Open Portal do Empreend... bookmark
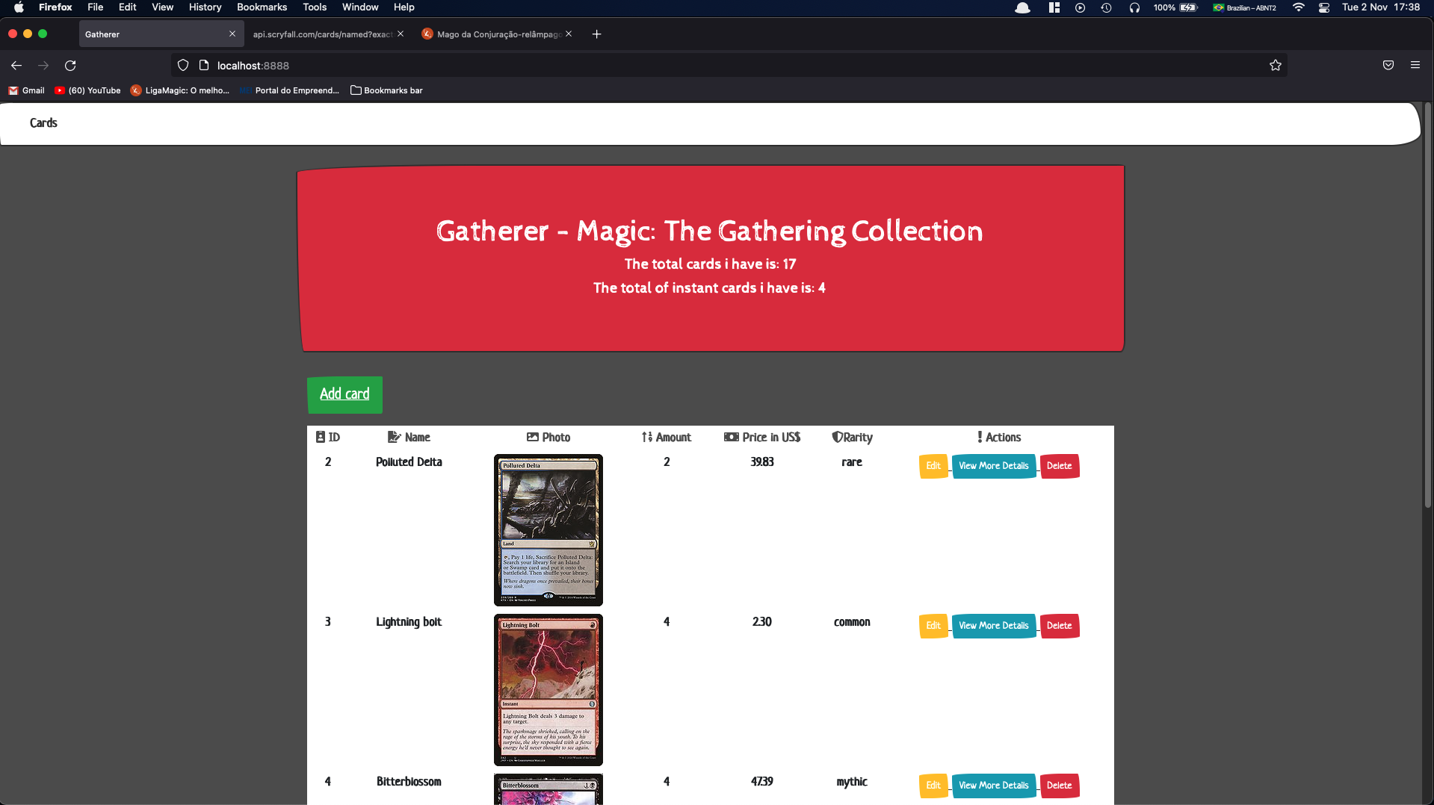 (290, 90)
